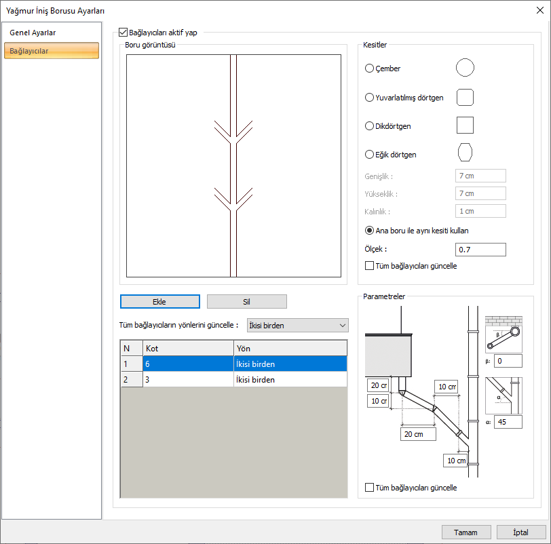Screen dimensions: 551x544
Task: Select Yuvarlatılmış dörtgen section option
Action: (x=370, y=98)
